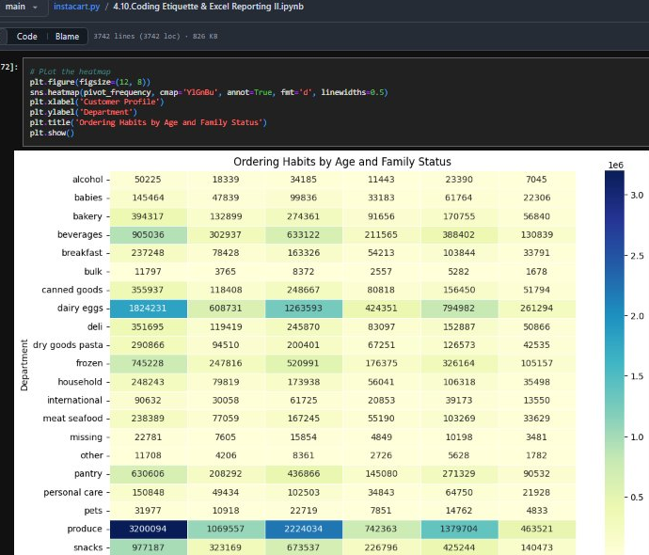
Task: Switch to the Blame tab
Action: (67, 37)
